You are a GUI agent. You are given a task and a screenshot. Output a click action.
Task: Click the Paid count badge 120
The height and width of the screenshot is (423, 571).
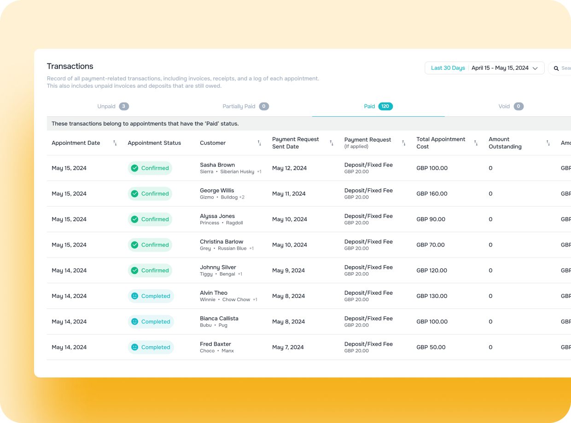(x=385, y=106)
